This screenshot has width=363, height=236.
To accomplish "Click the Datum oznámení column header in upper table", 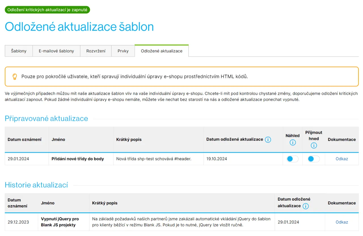I will point(24,140).
